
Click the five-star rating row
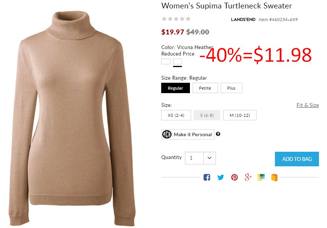click(176, 19)
